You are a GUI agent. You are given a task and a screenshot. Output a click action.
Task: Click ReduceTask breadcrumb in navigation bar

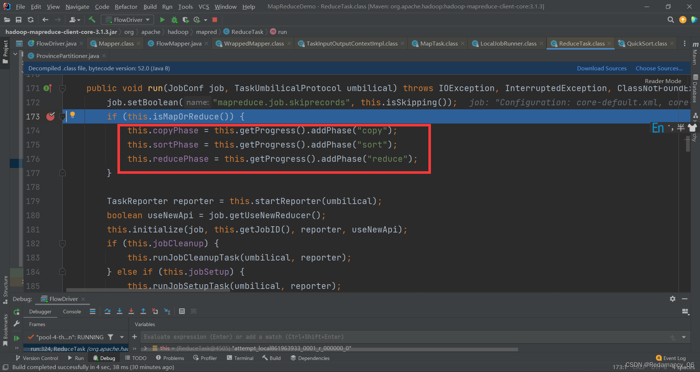click(243, 32)
